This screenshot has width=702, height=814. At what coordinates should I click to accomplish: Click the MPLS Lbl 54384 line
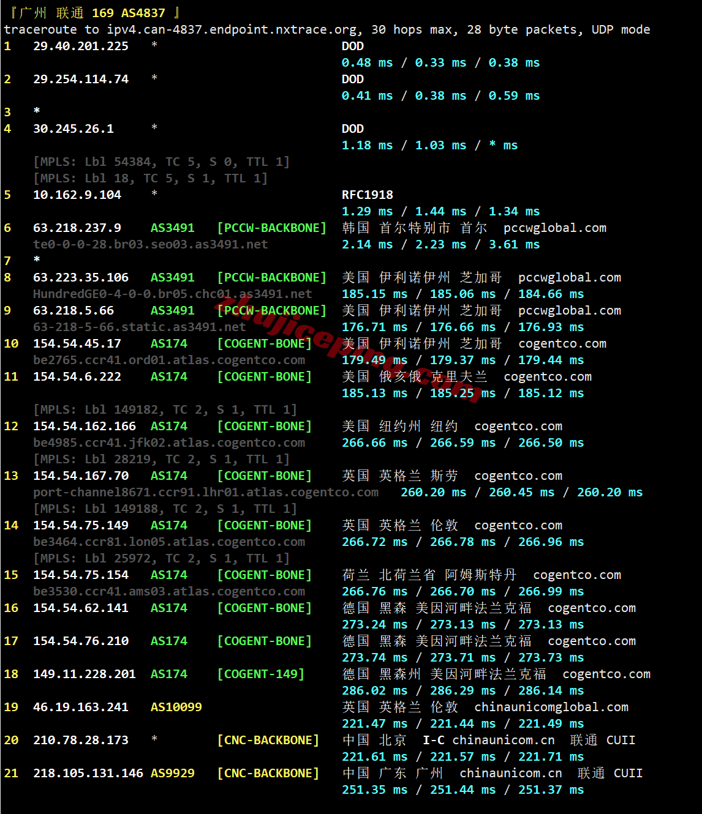[x=161, y=162]
